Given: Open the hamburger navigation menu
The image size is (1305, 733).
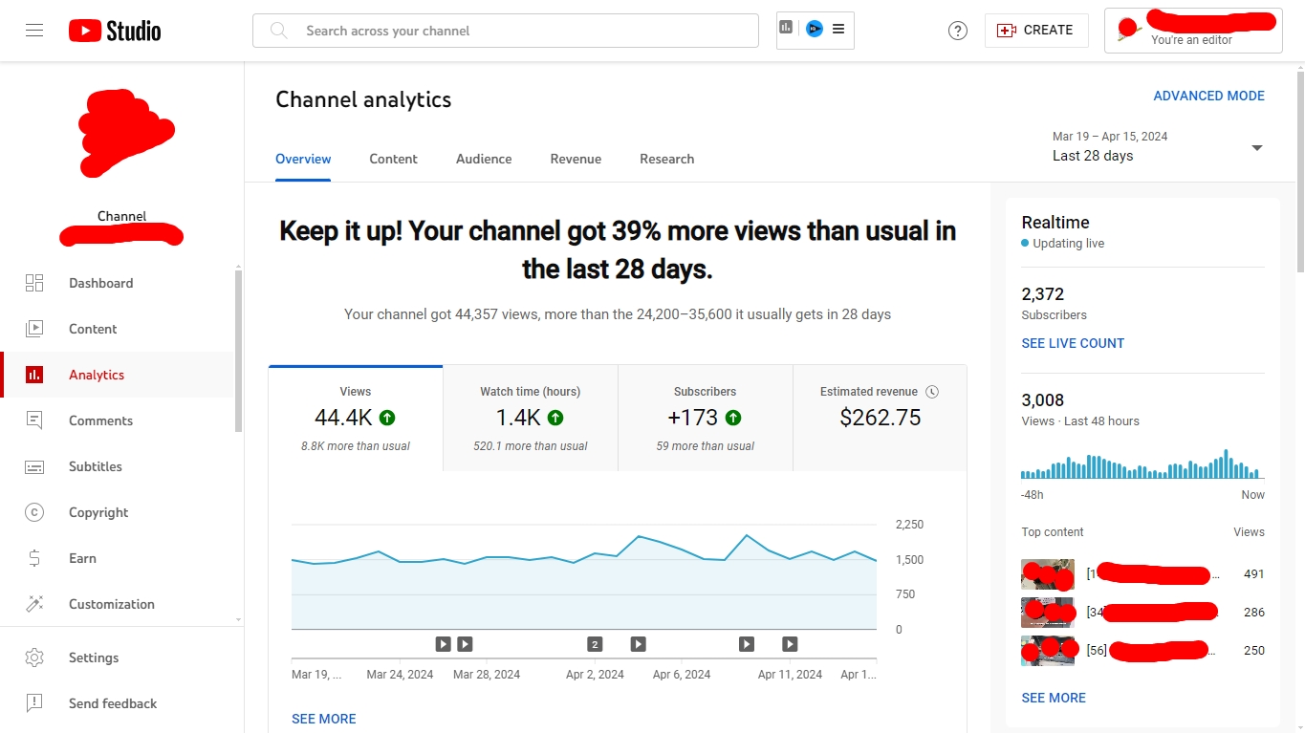Looking at the screenshot, I should point(34,31).
